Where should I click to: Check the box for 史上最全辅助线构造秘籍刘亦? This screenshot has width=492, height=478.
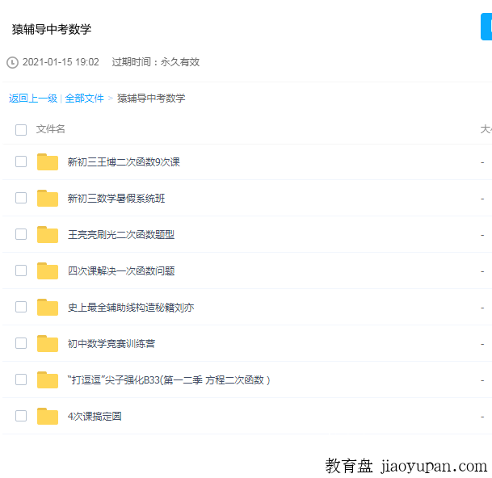point(21,307)
